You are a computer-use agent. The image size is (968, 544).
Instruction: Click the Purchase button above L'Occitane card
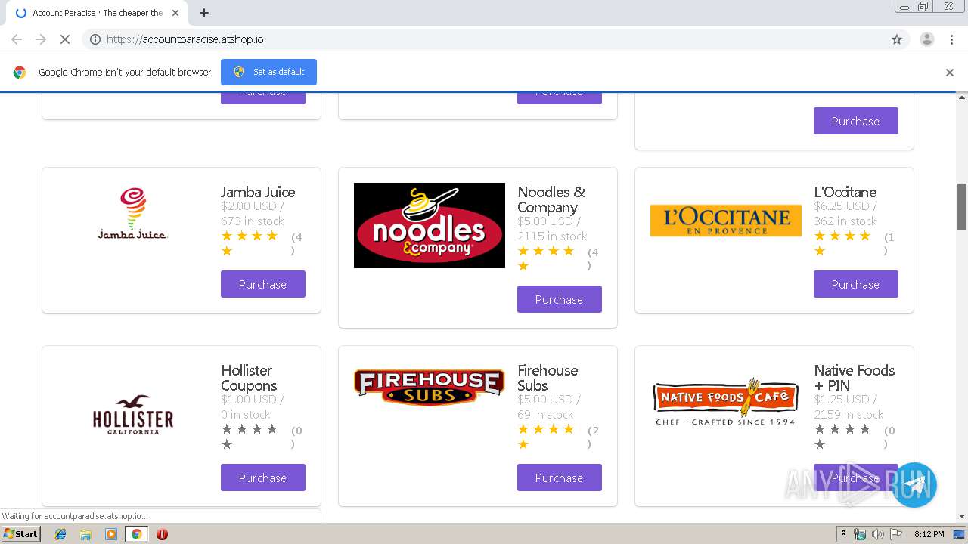856,121
